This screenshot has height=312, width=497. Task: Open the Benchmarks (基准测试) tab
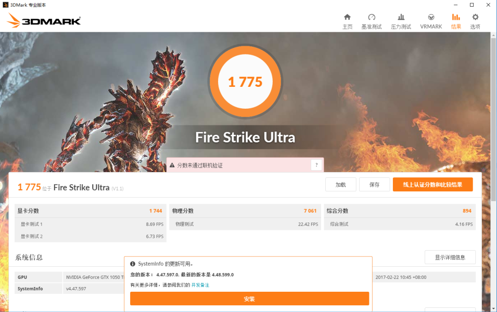(372, 21)
